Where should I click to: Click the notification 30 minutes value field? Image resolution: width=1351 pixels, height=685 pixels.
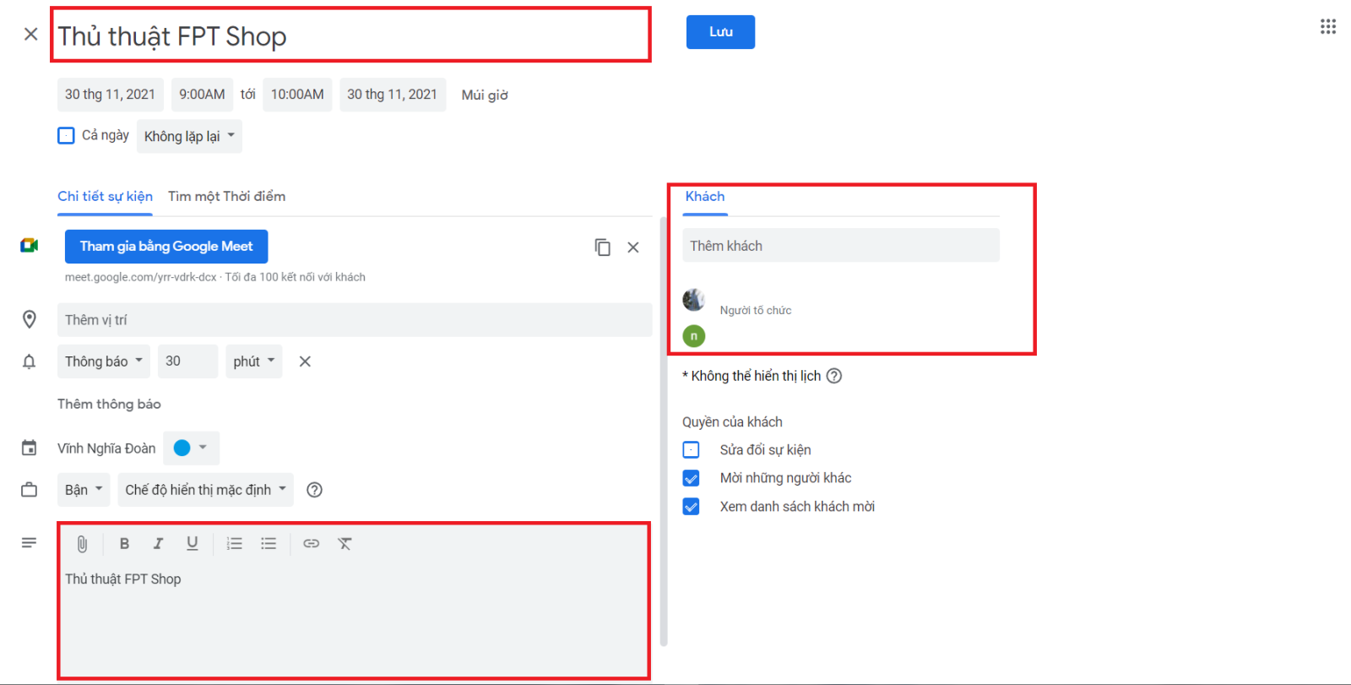click(187, 362)
